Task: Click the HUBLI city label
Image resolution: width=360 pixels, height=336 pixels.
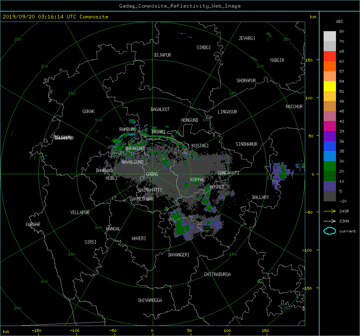Action: pos(111,178)
